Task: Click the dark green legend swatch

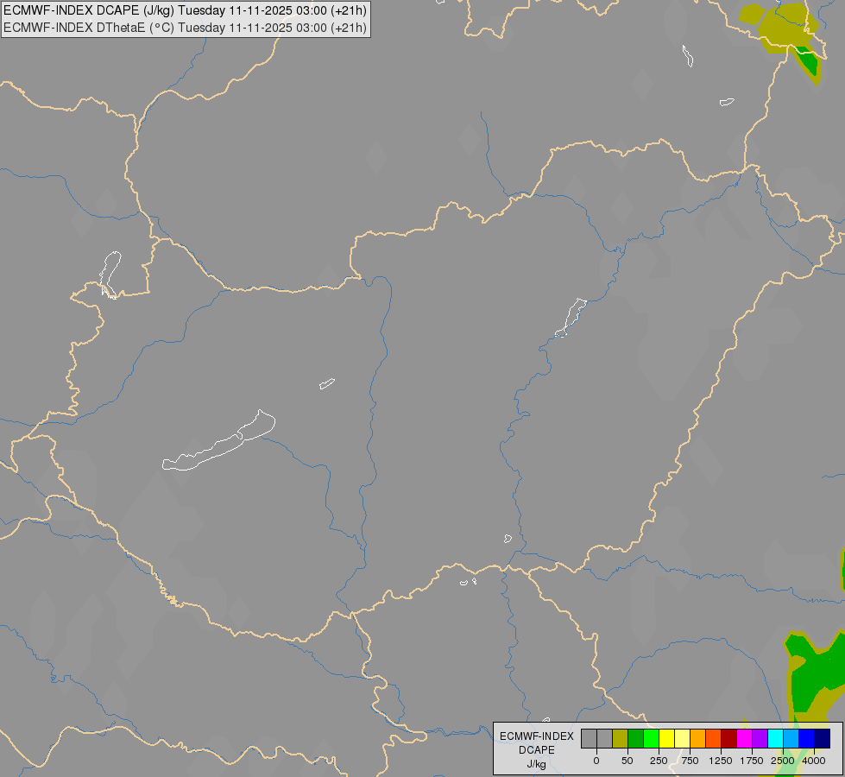Action: 636,738
